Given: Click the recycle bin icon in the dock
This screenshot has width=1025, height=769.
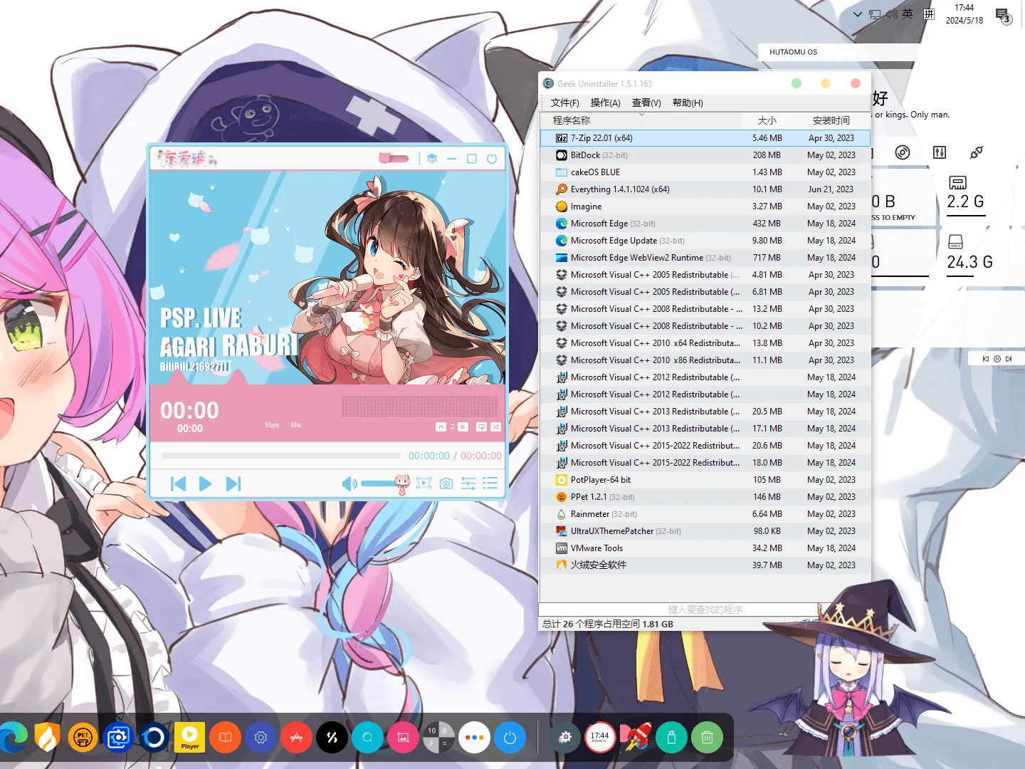Looking at the screenshot, I should (707, 737).
